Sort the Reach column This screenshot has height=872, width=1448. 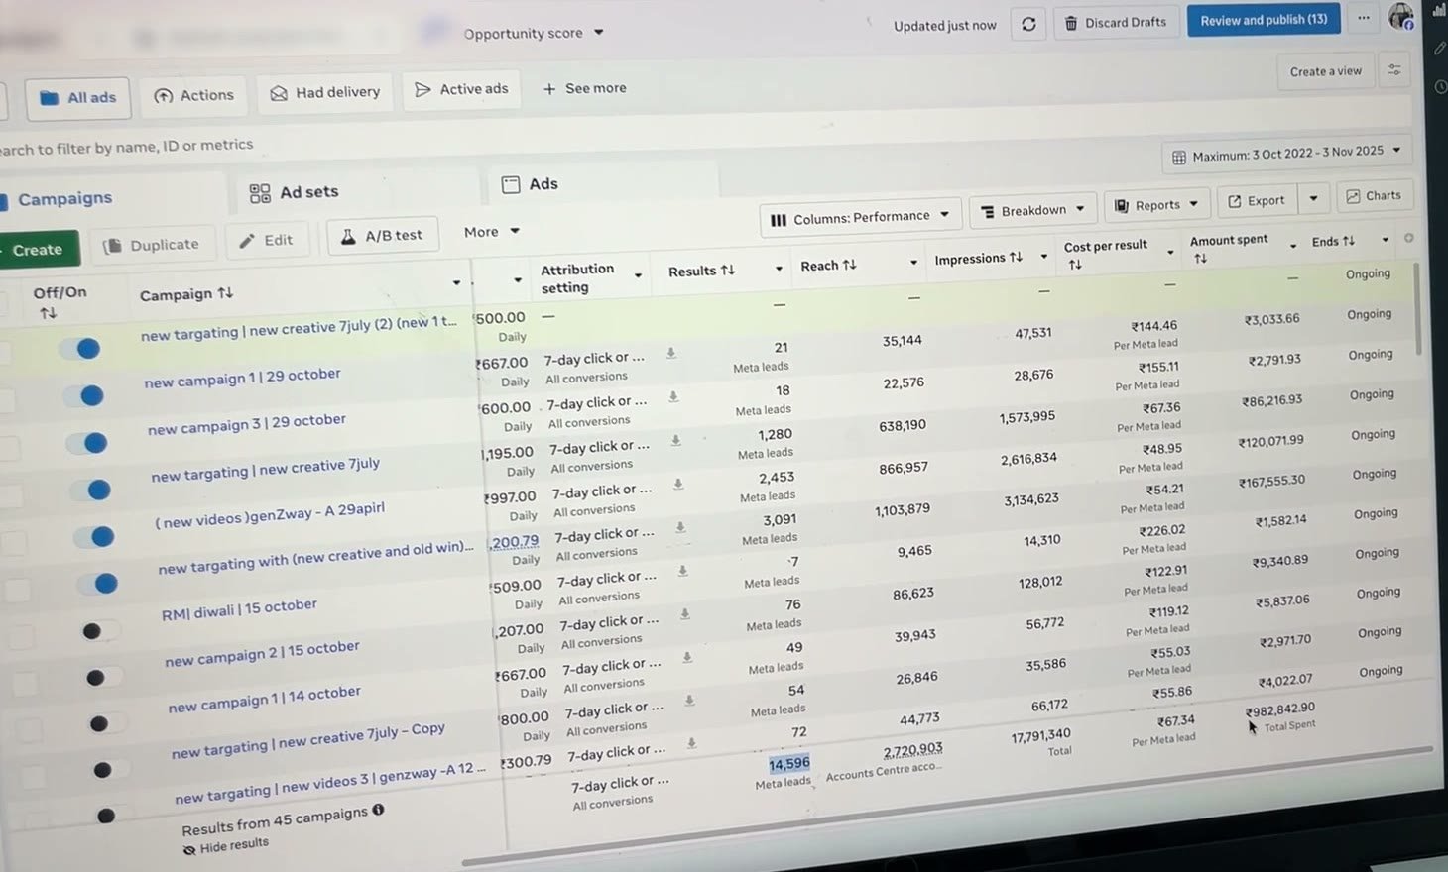tap(849, 265)
